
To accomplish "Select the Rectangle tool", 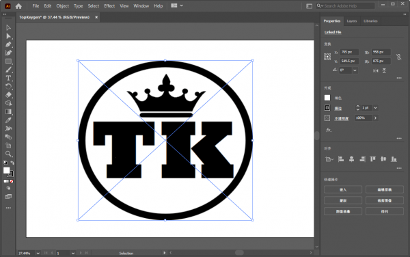I will pos(8,62).
